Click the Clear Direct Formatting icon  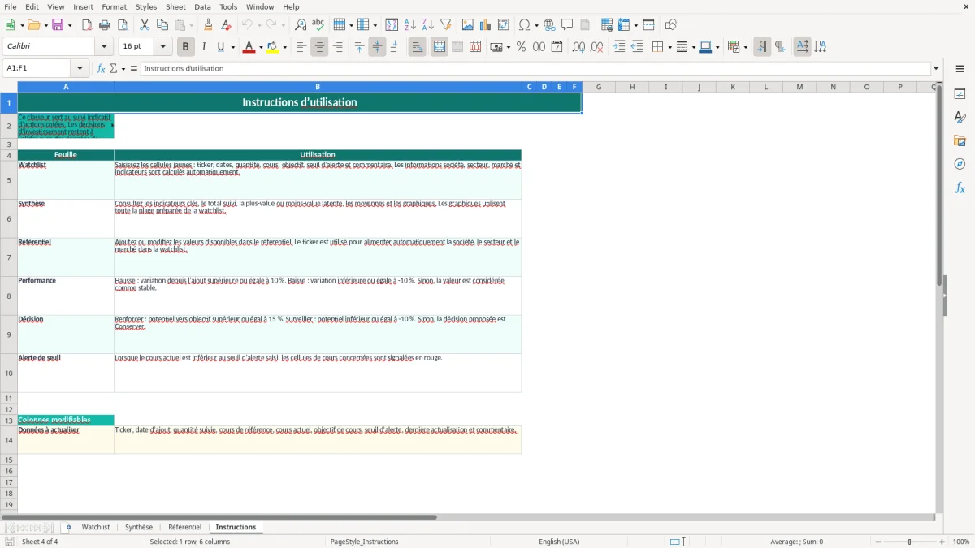227,25
